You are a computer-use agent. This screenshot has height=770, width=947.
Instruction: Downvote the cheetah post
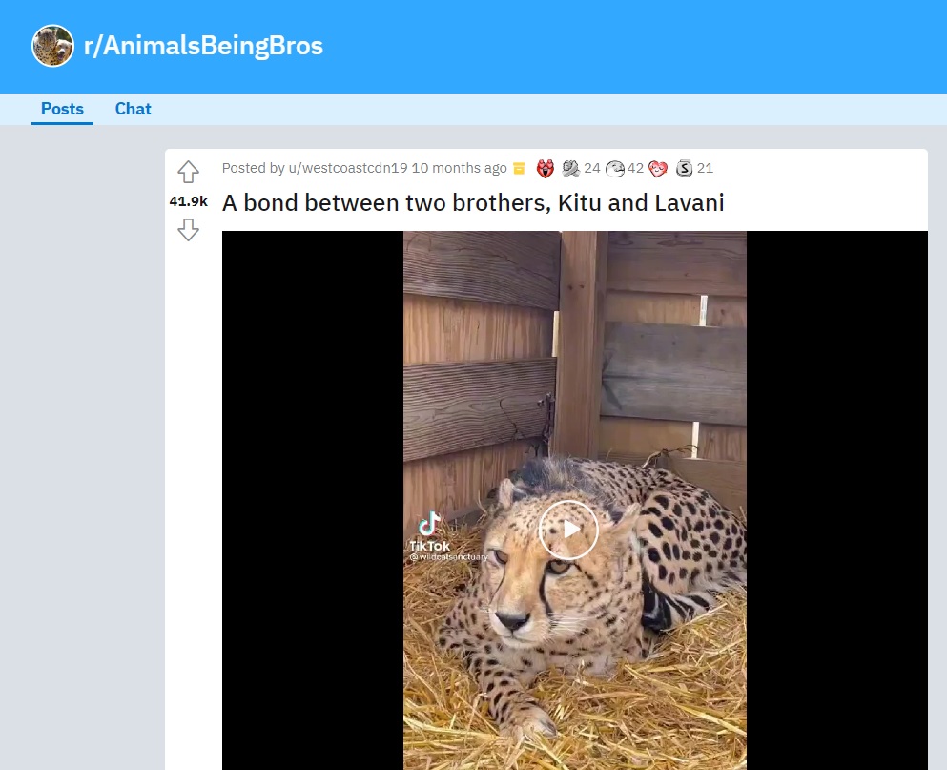coord(188,230)
